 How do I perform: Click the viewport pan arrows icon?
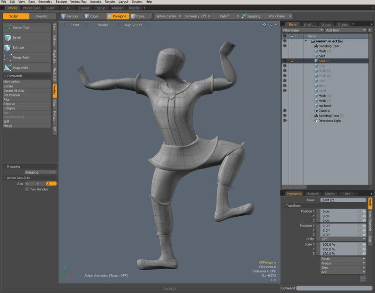click(264, 25)
